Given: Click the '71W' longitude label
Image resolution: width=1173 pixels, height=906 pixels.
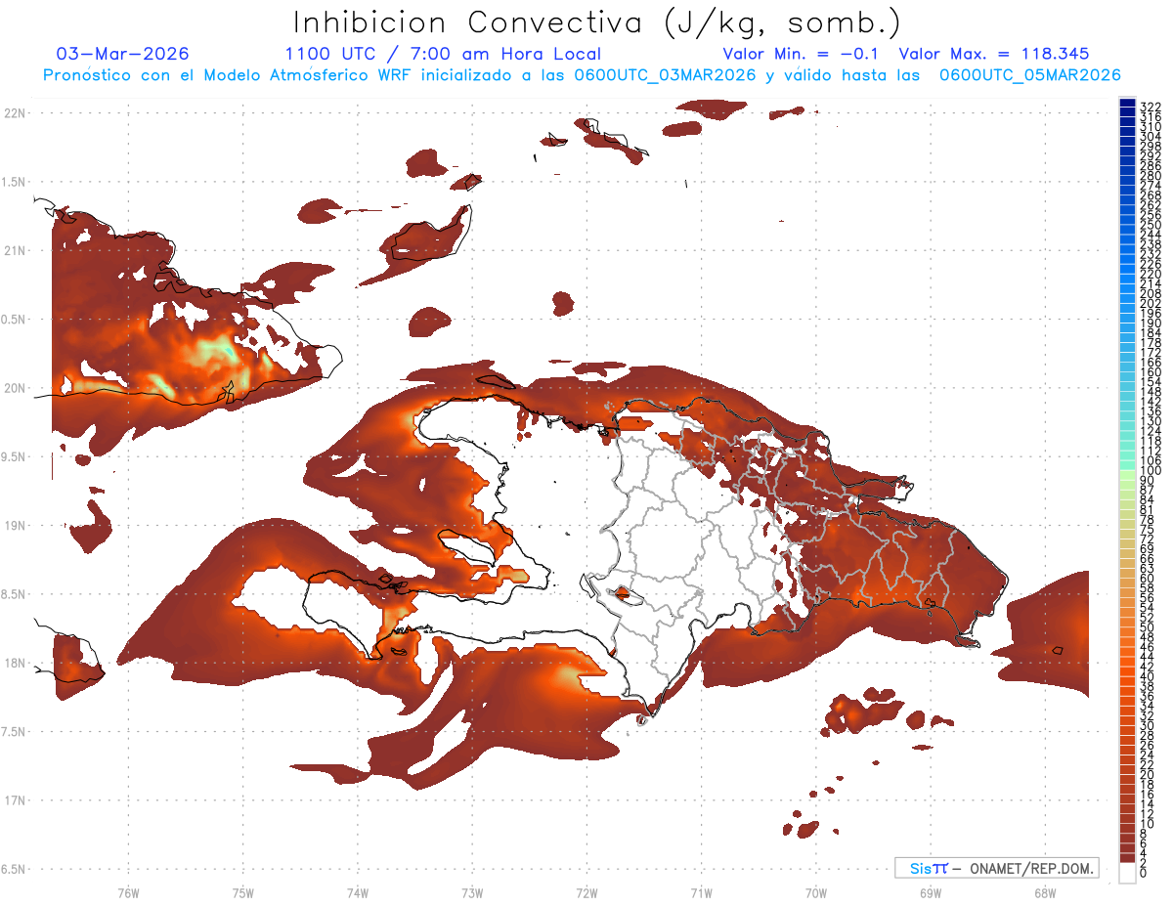Looking at the screenshot, I should (x=701, y=892).
